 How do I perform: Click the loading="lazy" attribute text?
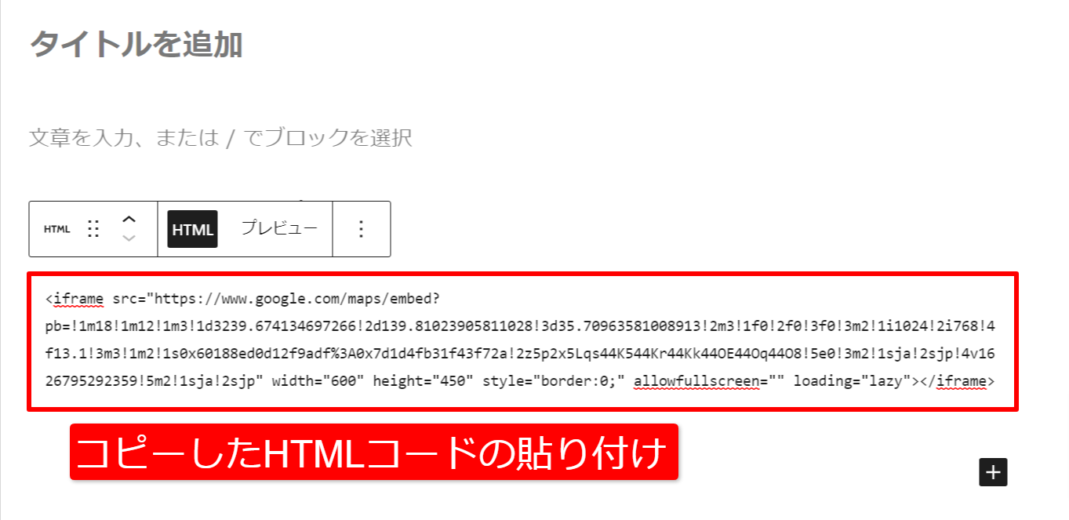pyautogui.click(x=851, y=382)
